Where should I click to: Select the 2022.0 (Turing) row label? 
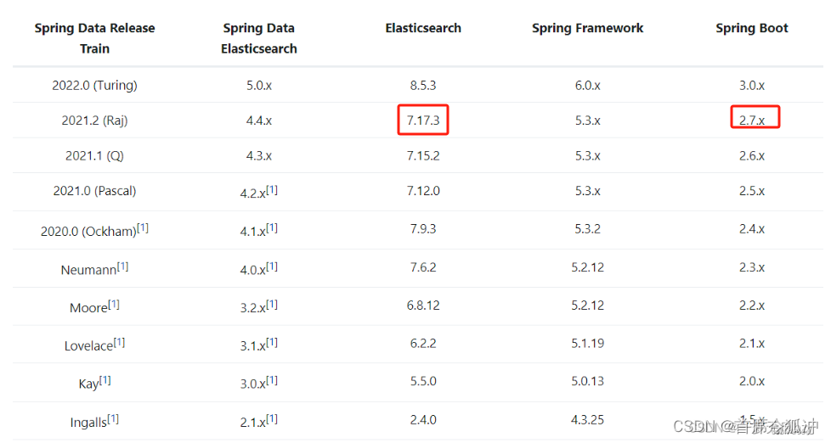95,85
